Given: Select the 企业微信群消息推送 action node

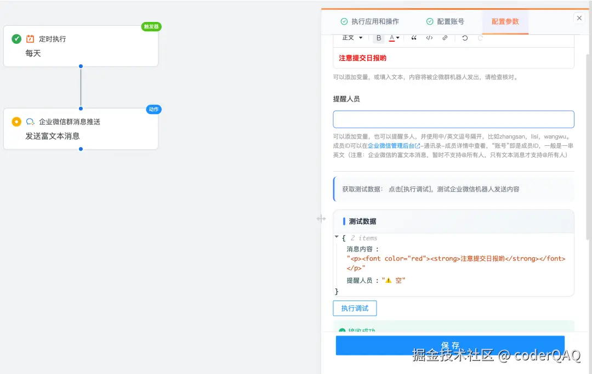Looking at the screenshot, I should 81,129.
